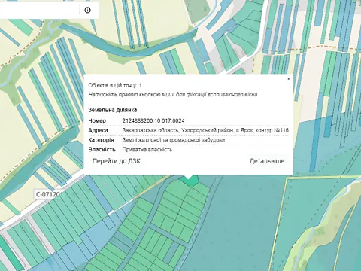This screenshot has height=271, width=361.
Task: Click the Земельна ділянка heading
Action: (113, 110)
